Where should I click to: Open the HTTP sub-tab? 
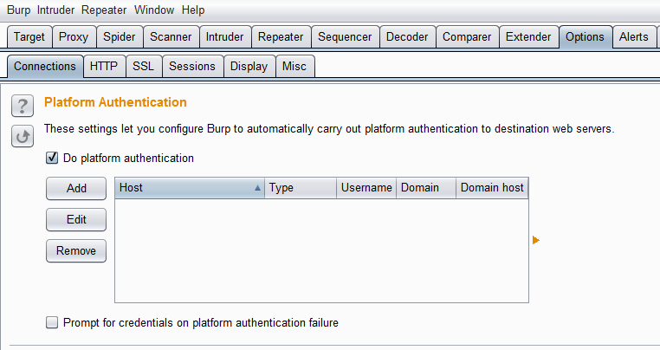point(104,67)
